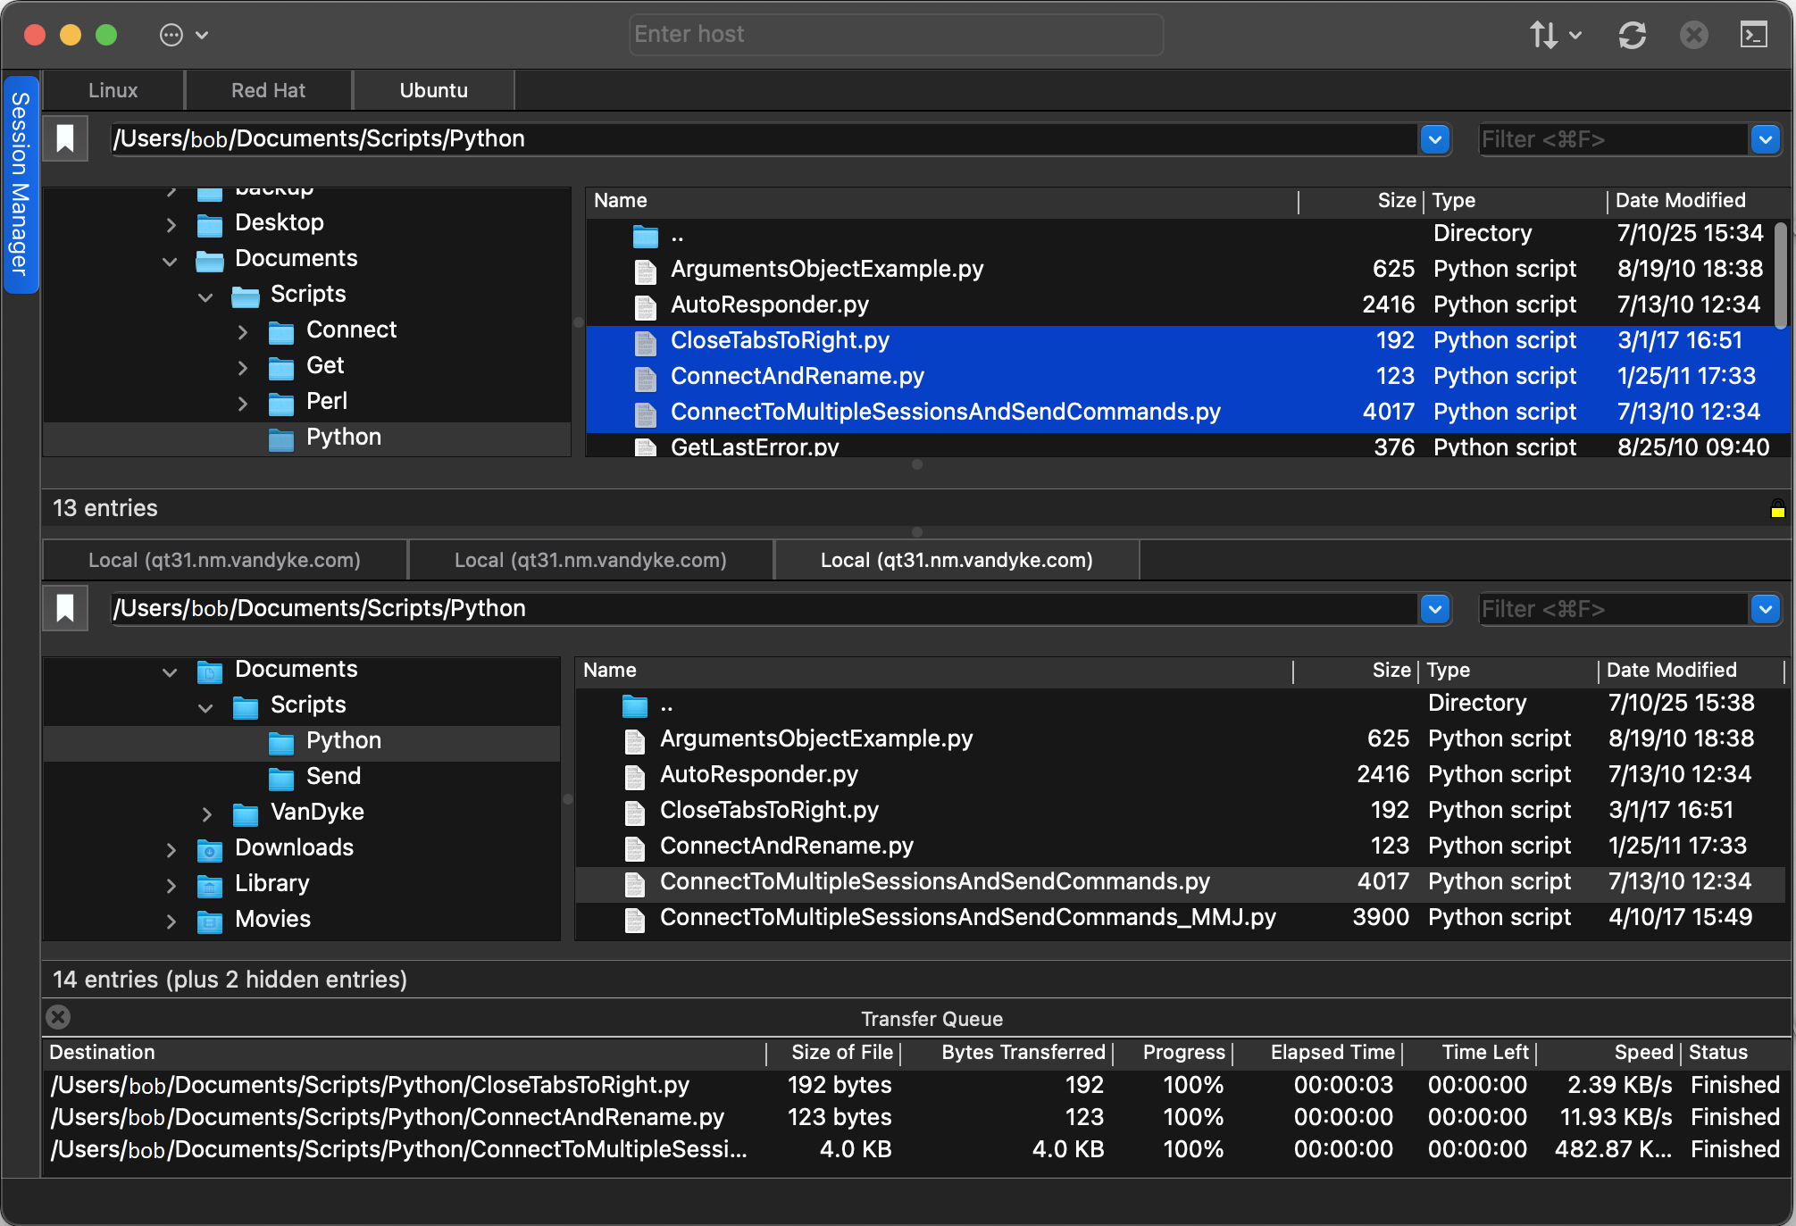Click the bookmark icon beside the lower path bar
The width and height of the screenshot is (1796, 1226).
64,608
